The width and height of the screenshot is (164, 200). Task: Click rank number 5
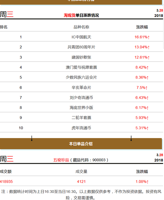pyautogui.click(x=21, y=77)
